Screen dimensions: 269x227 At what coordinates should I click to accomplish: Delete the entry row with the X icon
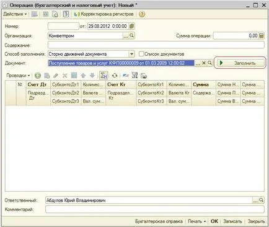pos(65,76)
